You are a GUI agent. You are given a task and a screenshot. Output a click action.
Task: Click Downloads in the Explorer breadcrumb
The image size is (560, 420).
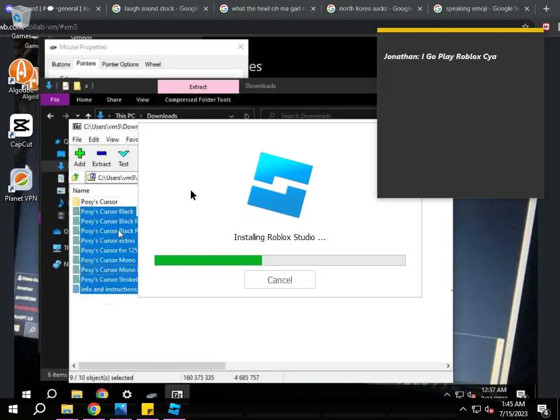tap(162, 116)
